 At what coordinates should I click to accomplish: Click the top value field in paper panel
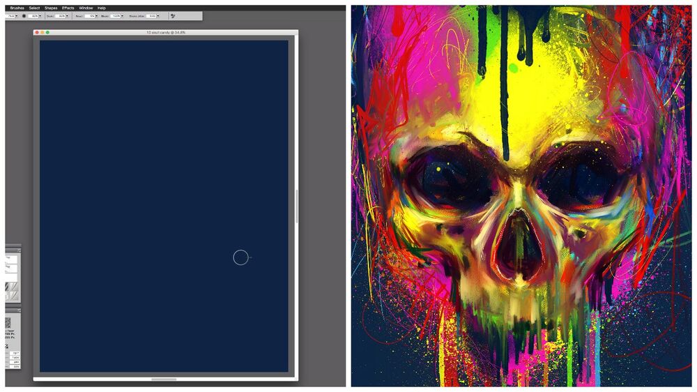pyautogui.click(x=15, y=353)
